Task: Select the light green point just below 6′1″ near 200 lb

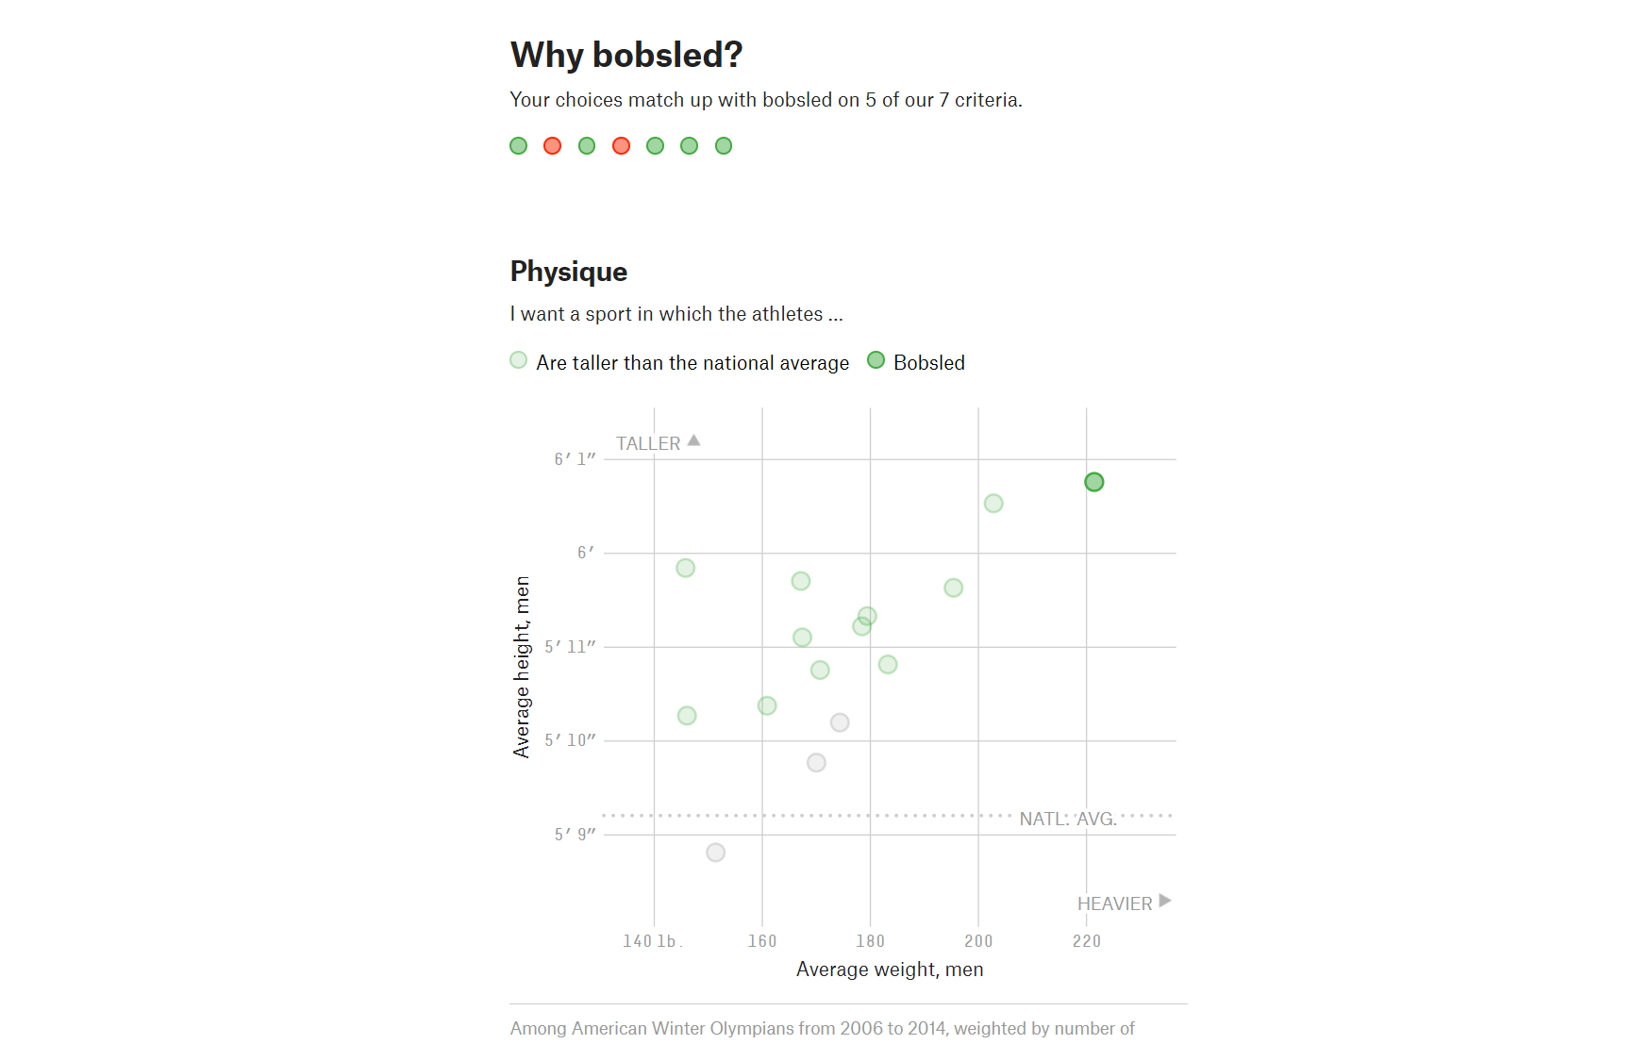Action: click(993, 504)
